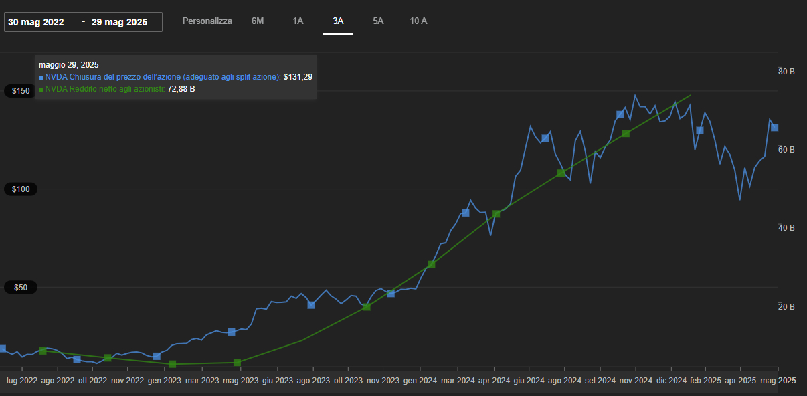Screen dimensions: 807x396
Task: Click the tooltip date maggio 29, 2025
Action: pyautogui.click(x=69, y=65)
